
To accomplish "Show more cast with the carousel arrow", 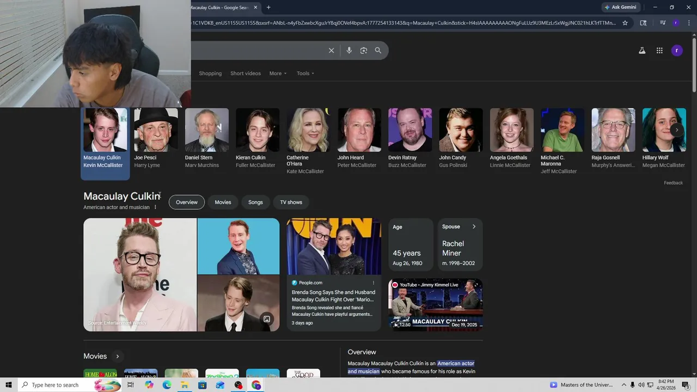I will click(677, 130).
